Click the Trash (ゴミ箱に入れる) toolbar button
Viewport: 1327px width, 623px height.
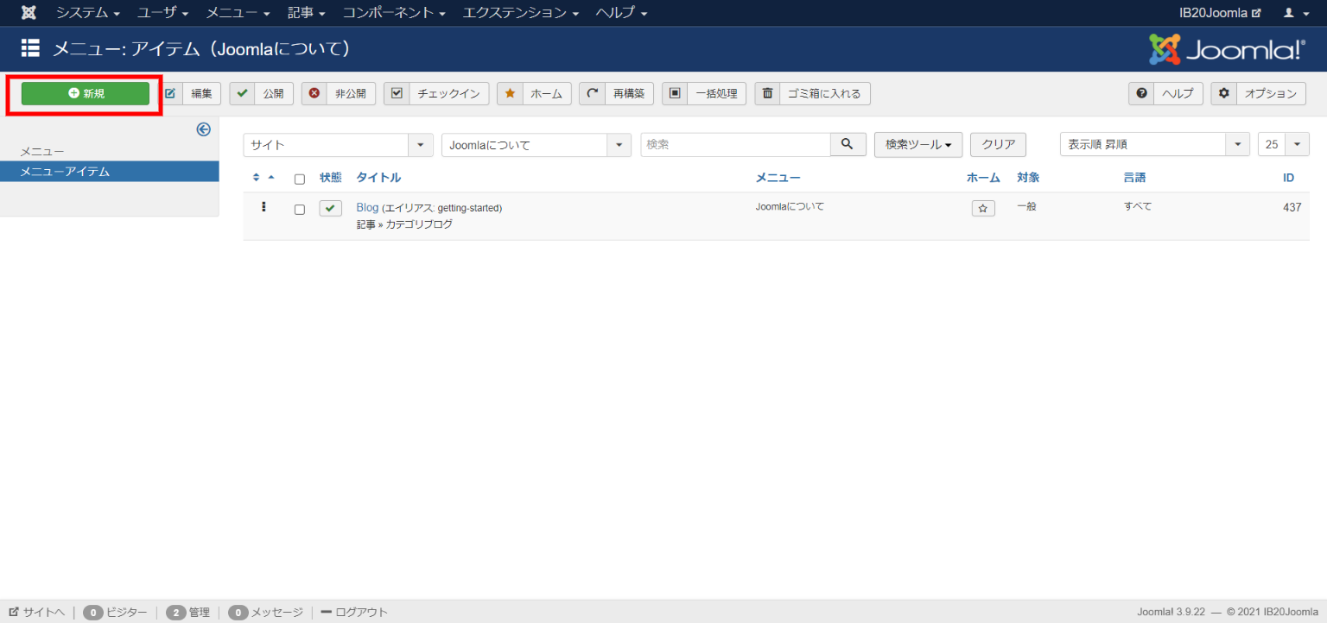pyautogui.click(x=812, y=93)
